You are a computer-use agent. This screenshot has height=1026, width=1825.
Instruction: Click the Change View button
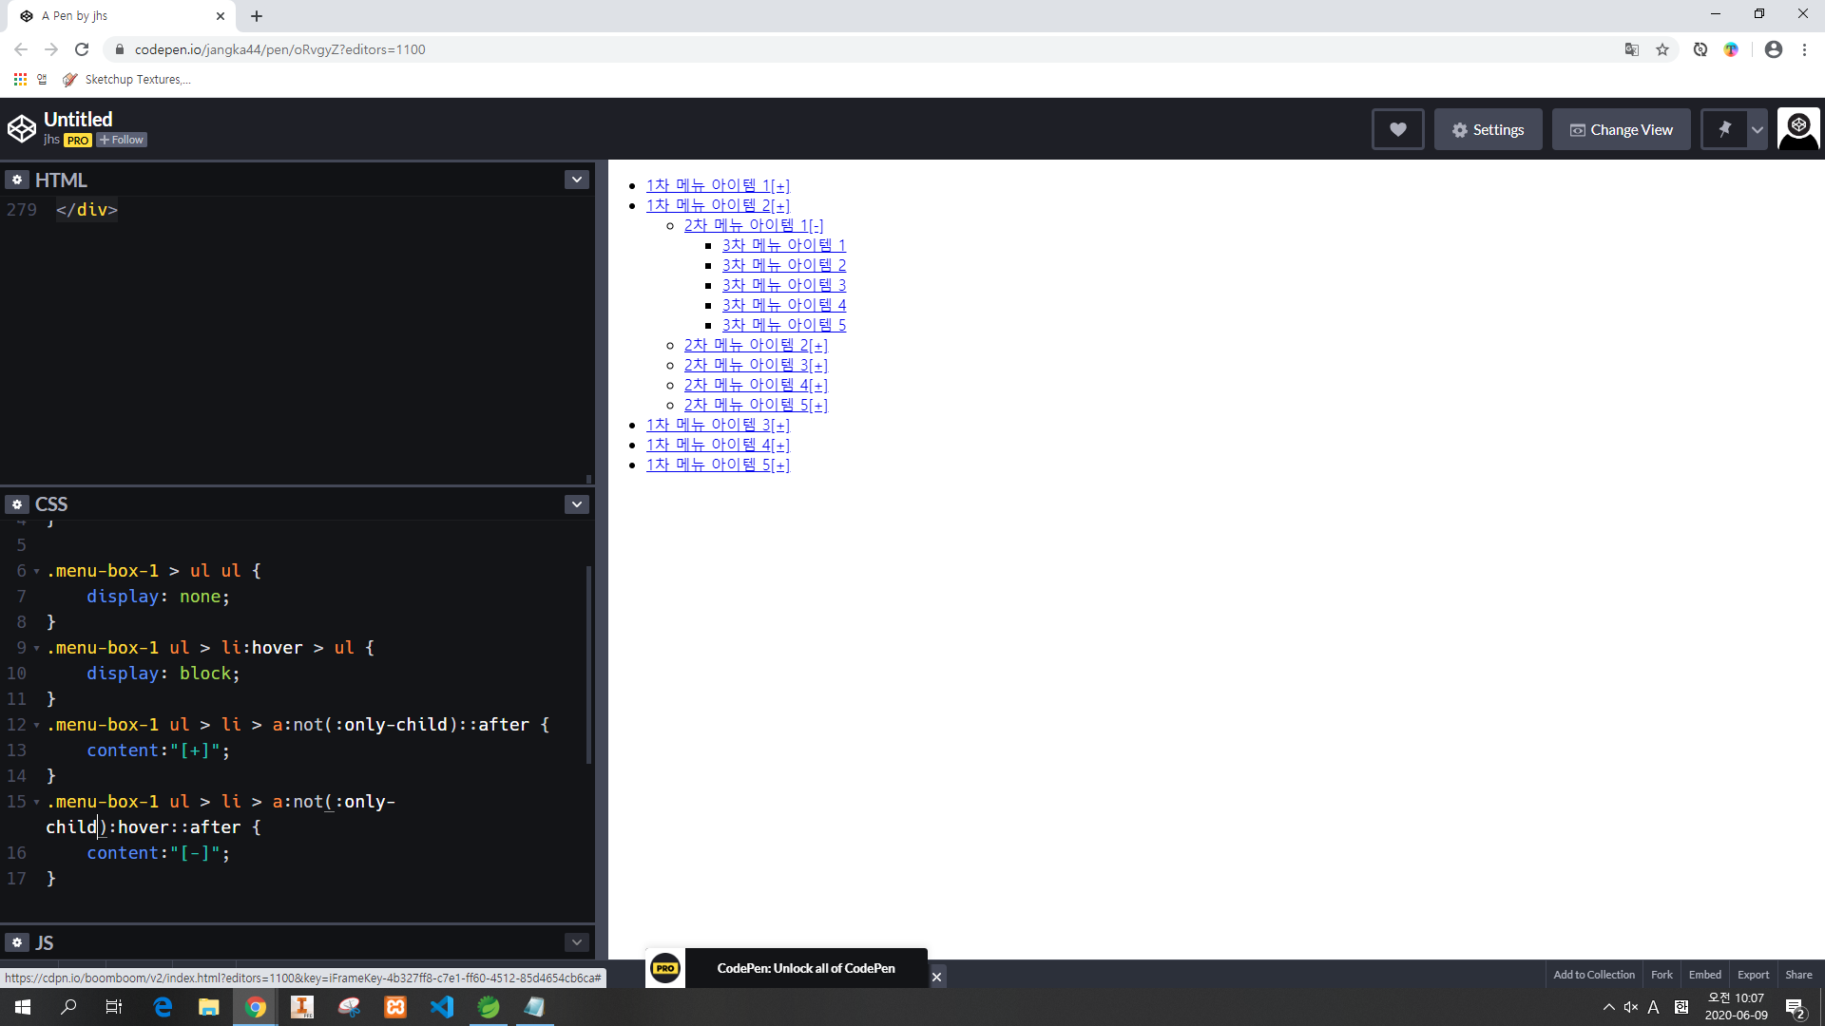pyautogui.click(x=1621, y=130)
